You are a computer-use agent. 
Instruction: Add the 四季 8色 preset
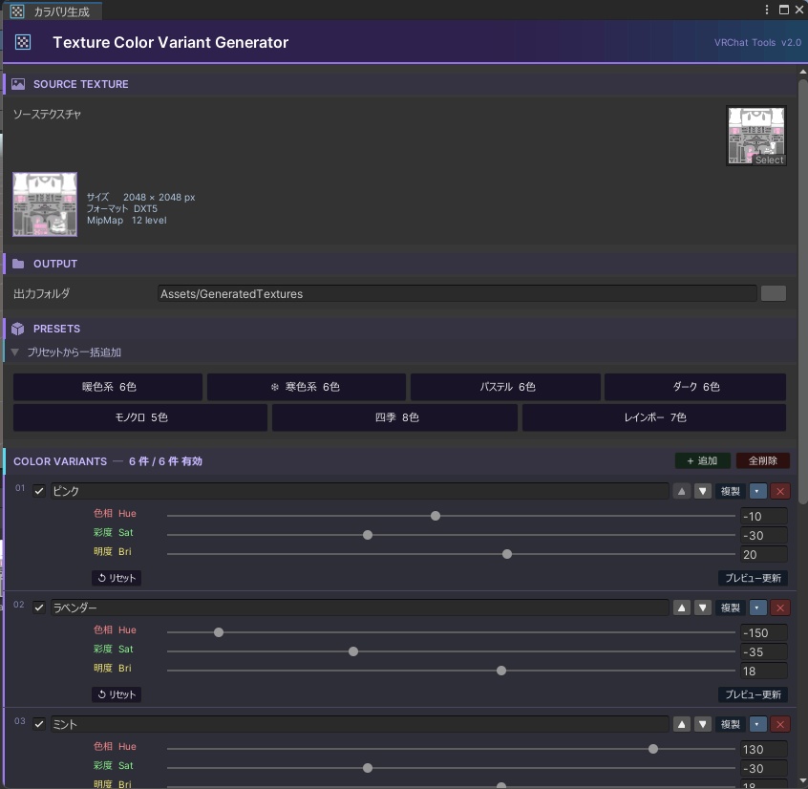394,417
